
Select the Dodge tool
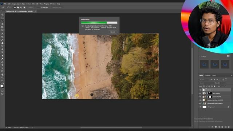point(2,59)
